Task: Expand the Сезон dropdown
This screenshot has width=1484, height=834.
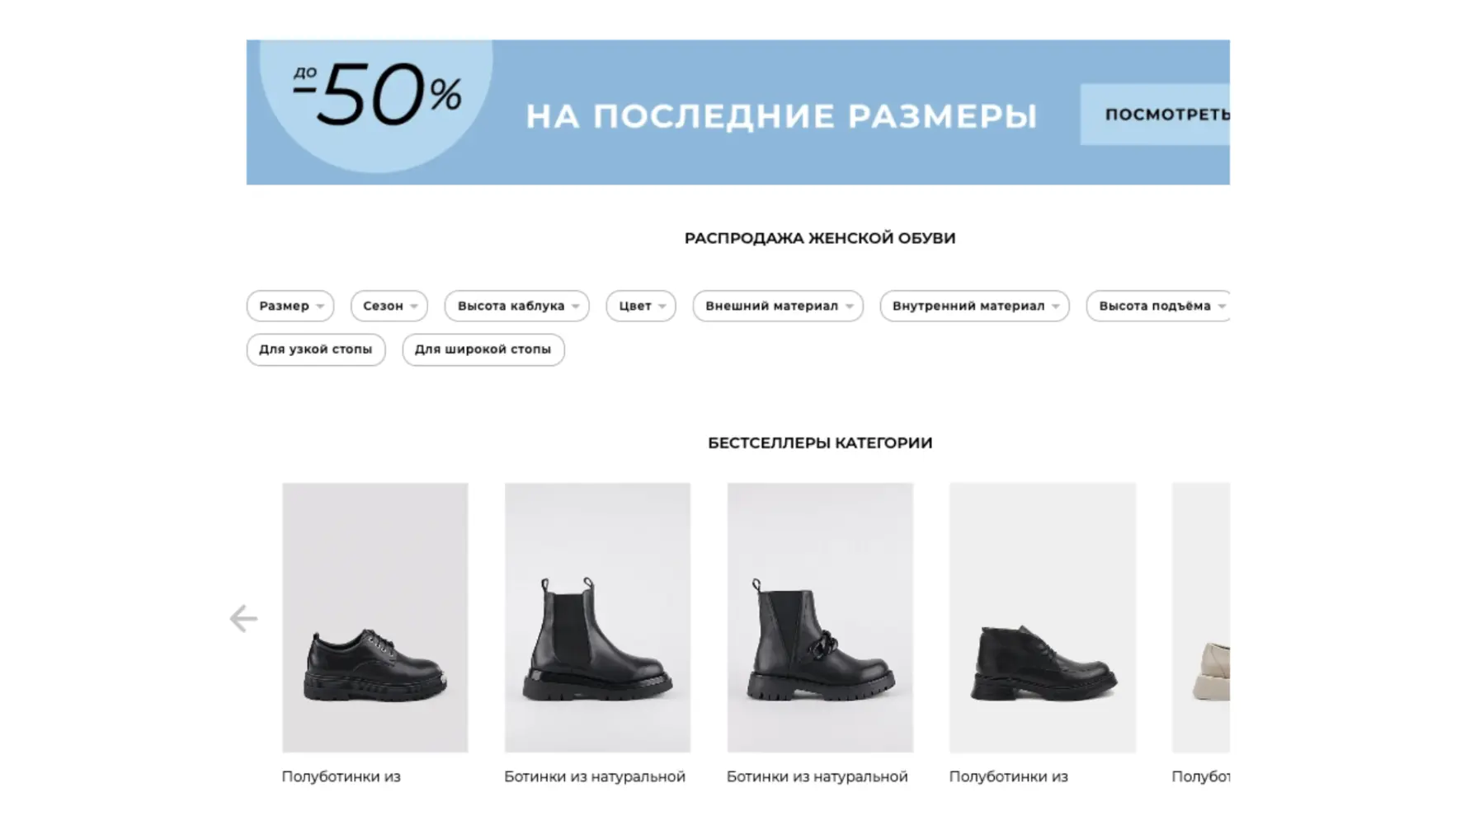Action: click(389, 306)
